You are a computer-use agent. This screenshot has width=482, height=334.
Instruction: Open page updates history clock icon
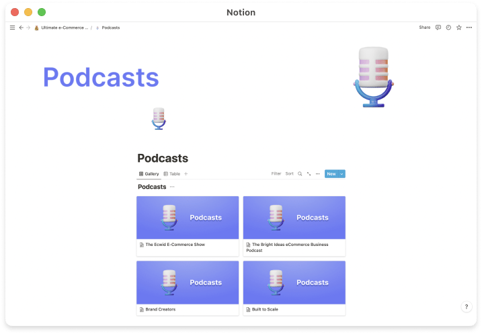pos(448,28)
